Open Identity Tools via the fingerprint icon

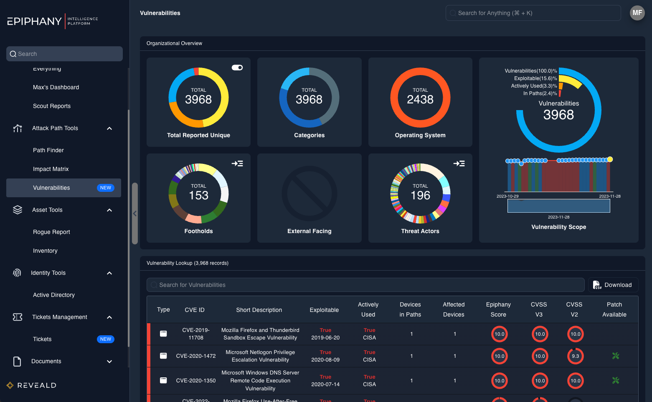pos(17,273)
